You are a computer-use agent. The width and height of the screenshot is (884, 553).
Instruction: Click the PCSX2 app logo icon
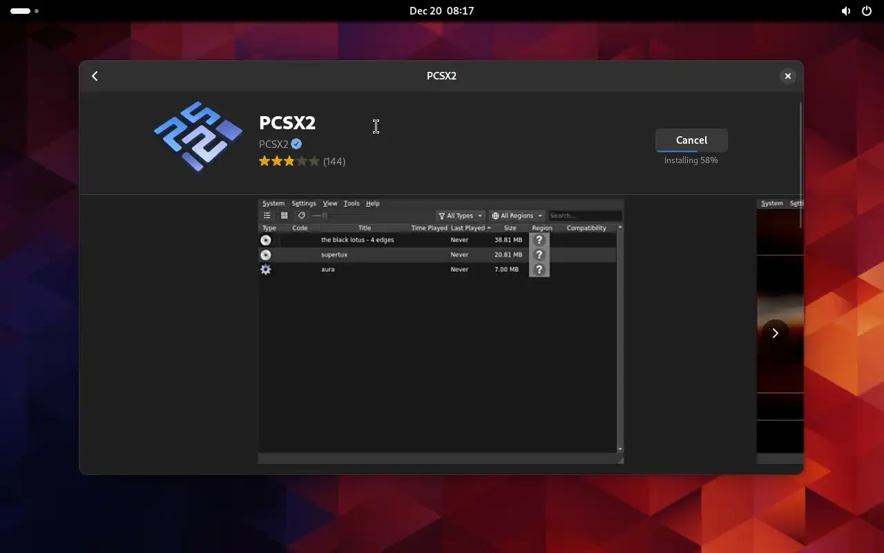click(x=198, y=136)
